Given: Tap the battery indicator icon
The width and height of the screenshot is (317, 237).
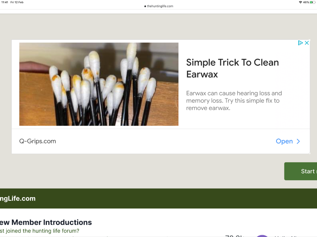Looking at the screenshot, I should 312,2.
